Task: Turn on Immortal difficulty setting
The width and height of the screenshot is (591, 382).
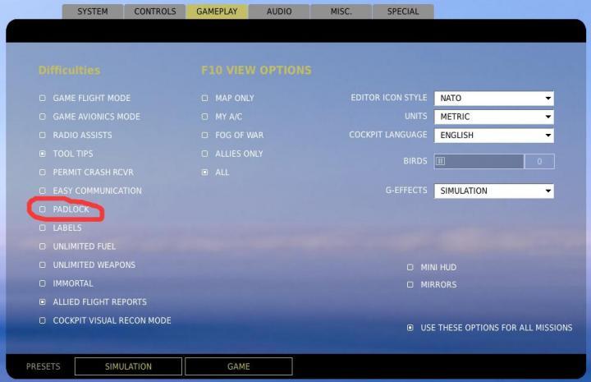Action: click(x=43, y=283)
